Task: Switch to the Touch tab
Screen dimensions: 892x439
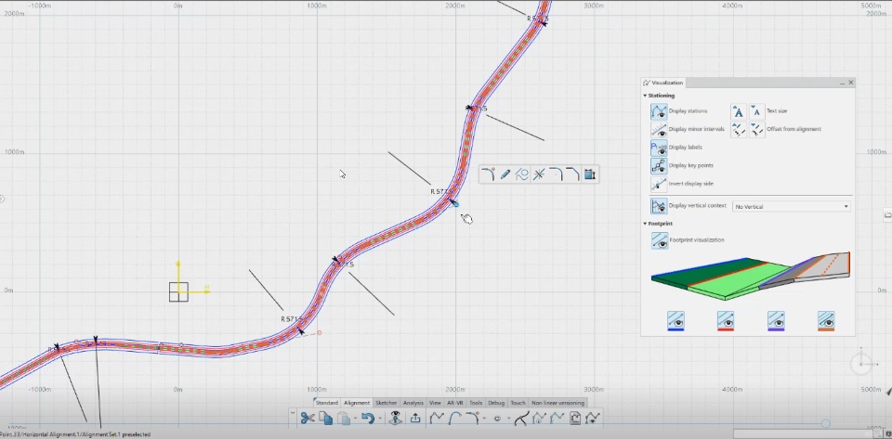Action: click(x=518, y=403)
